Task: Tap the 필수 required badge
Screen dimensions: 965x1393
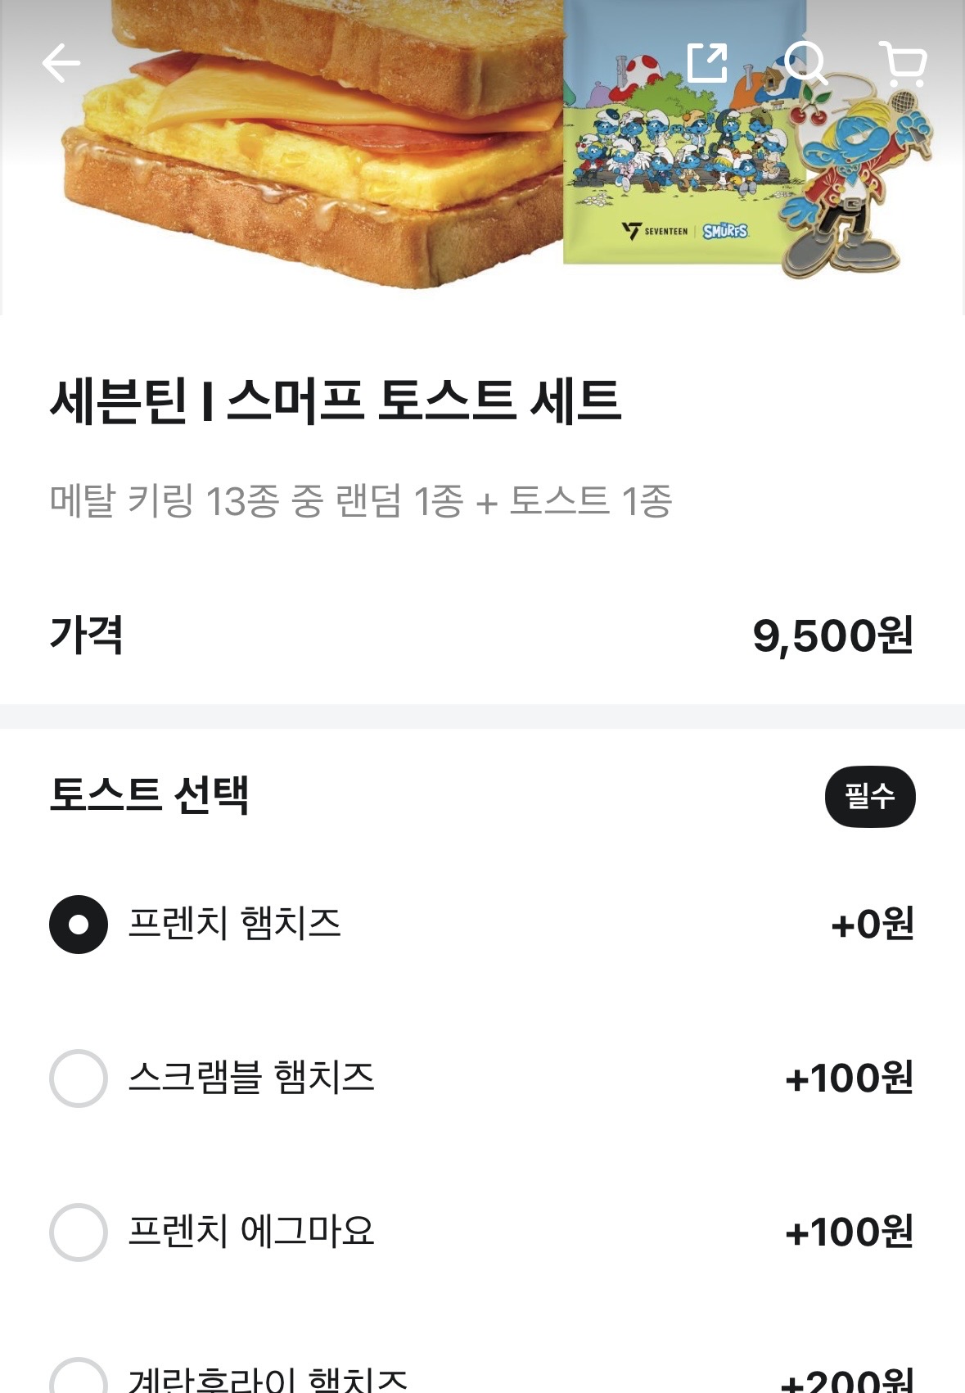Action: pos(869,796)
